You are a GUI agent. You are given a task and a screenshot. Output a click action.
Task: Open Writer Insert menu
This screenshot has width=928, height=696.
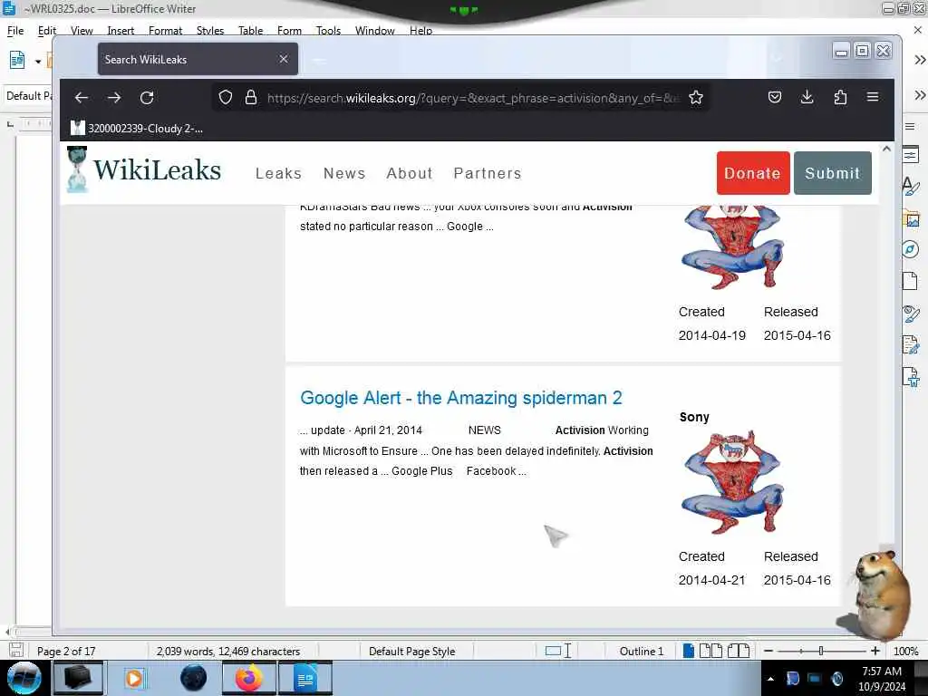121,30
